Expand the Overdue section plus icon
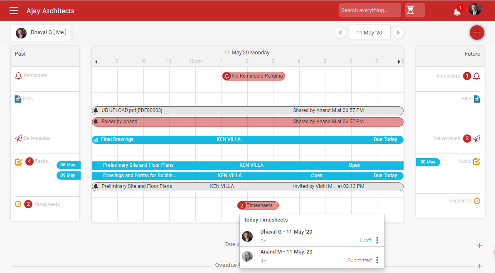Screen dimensions: 495x273 [x=480, y=266]
